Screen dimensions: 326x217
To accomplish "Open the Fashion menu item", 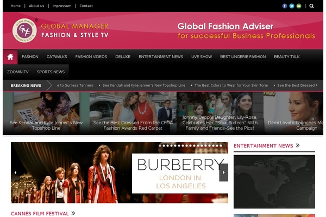I will 30,56.
